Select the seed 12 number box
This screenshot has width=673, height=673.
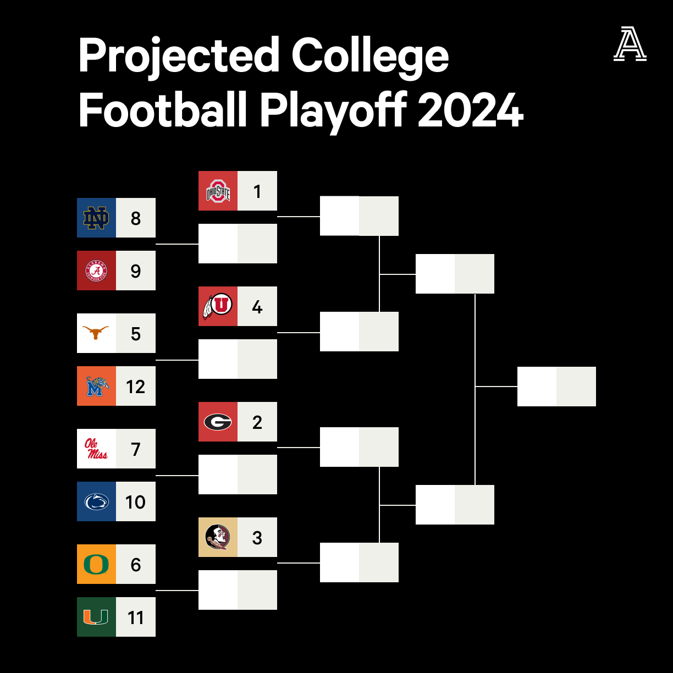[136, 386]
